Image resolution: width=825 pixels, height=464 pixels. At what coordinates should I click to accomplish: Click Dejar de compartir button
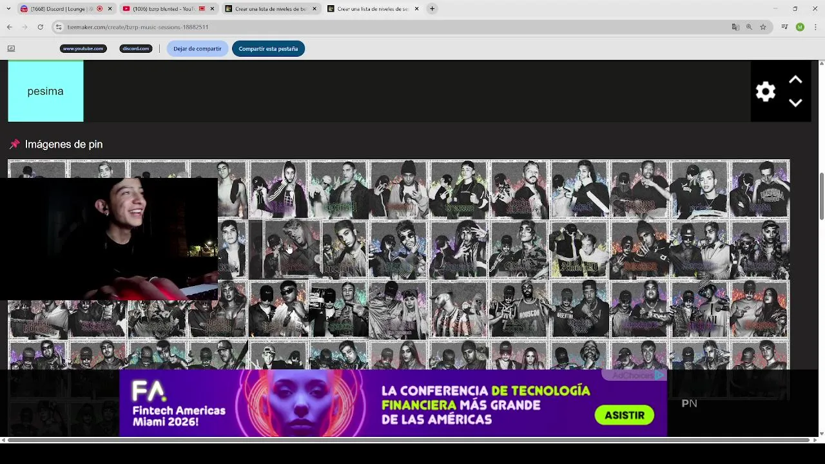pos(197,49)
